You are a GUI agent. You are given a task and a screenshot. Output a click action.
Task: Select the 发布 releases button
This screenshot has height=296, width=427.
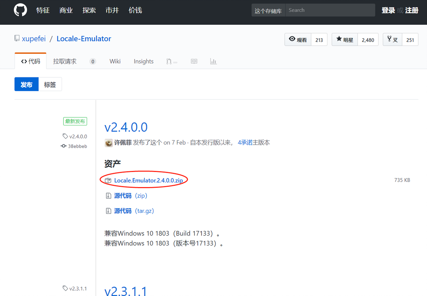tap(27, 85)
